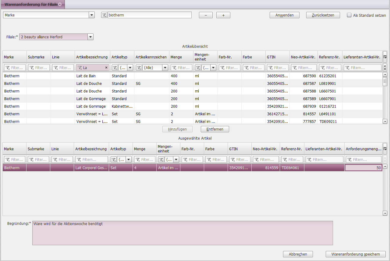Click the Neo-Artikel-Nr. 687588 cell

tap(303, 91)
